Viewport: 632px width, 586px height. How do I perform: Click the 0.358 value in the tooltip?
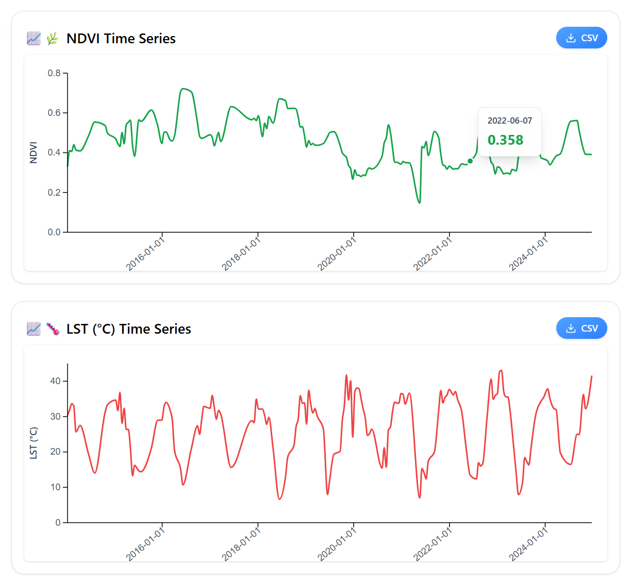click(x=505, y=140)
